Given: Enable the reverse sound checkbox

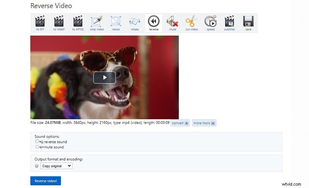Looking at the screenshot, I should (x=37, y=142).
